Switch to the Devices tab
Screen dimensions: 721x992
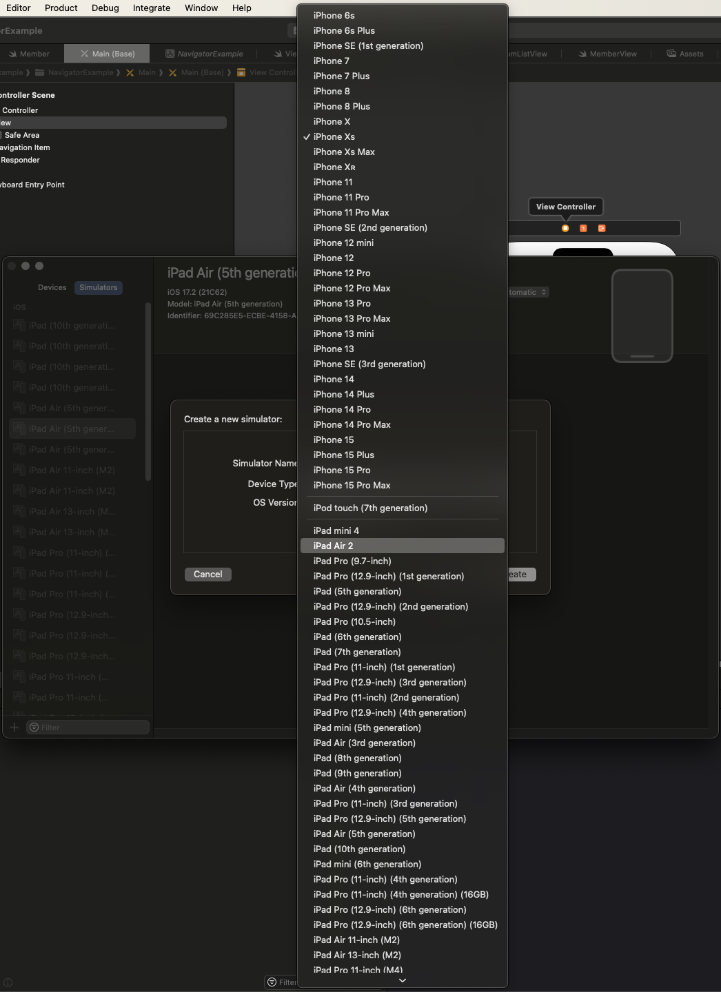pos(52,287)
